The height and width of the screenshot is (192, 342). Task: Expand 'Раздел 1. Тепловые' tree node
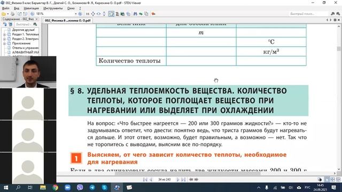(4, 34)
